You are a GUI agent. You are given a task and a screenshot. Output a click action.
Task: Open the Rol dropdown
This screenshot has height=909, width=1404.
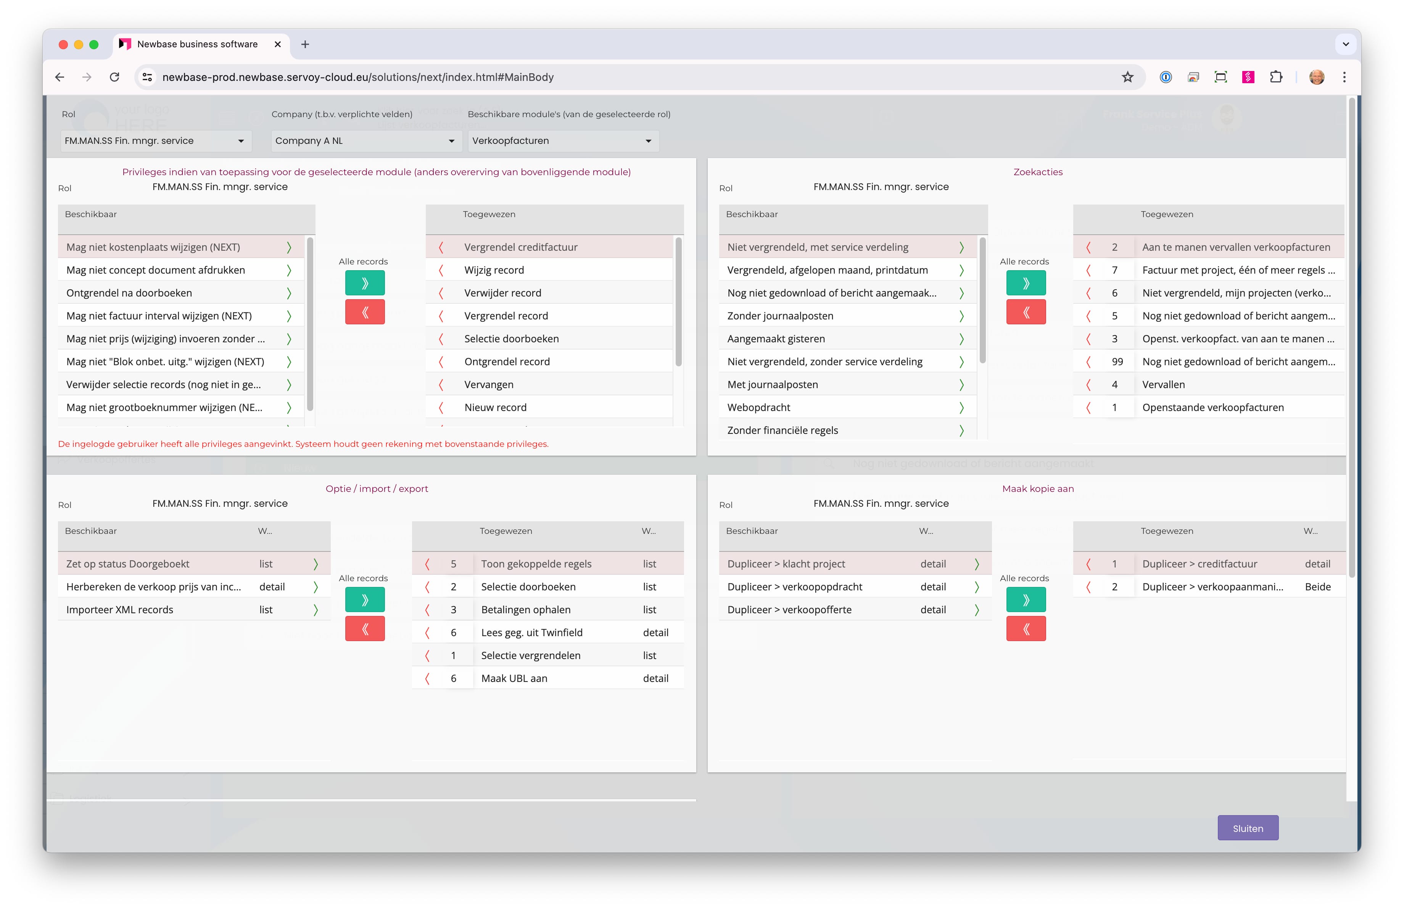(x=156, y=141)
